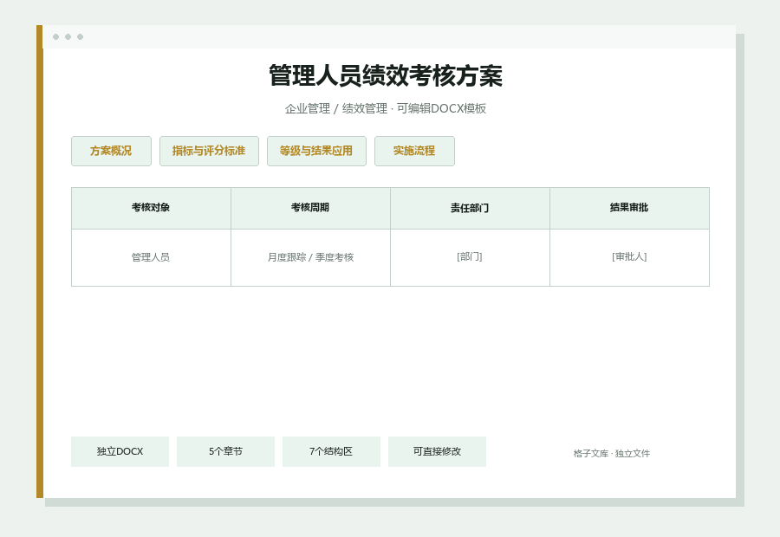780x537 pixels.
Task: Click the 考核周期 column header
Action: (310, 208)
